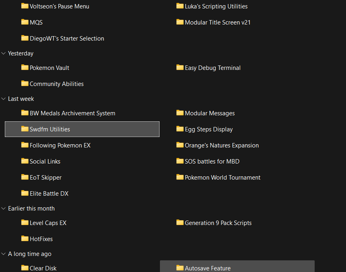The width and height of the screenshot is (346, 272).
Task: Click the Easy Debug Terminal folder icon
Action: pos(180,67)
